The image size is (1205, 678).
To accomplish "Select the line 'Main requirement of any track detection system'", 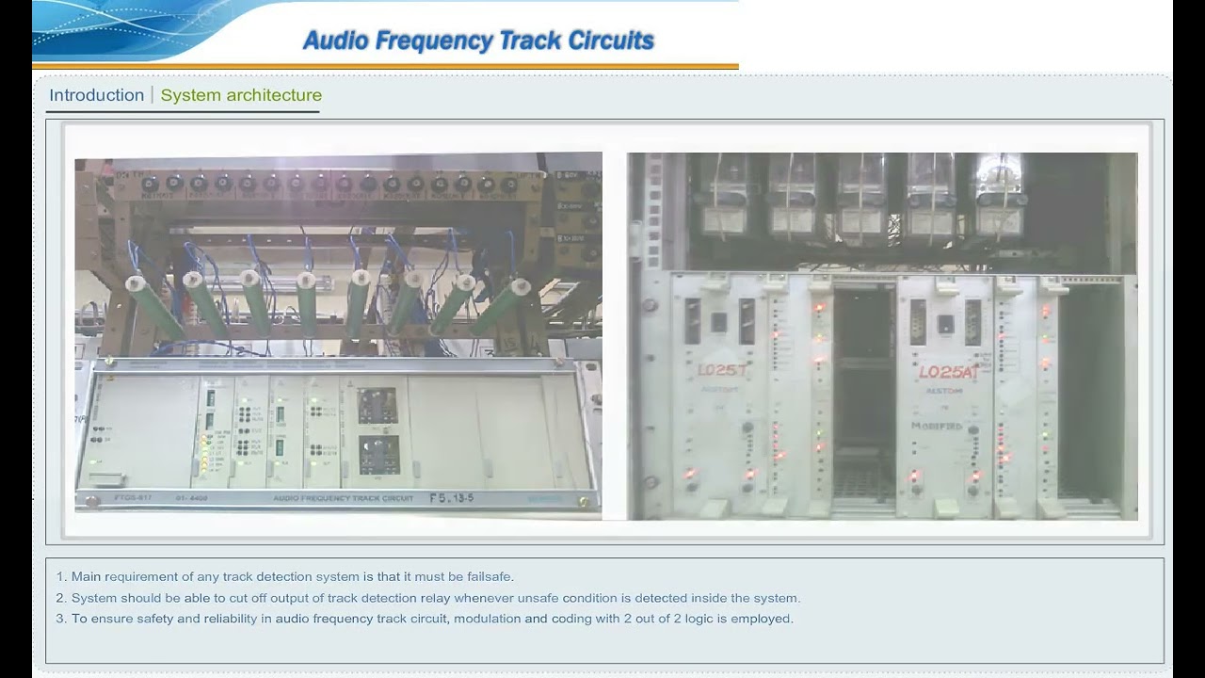I will 284,576.
